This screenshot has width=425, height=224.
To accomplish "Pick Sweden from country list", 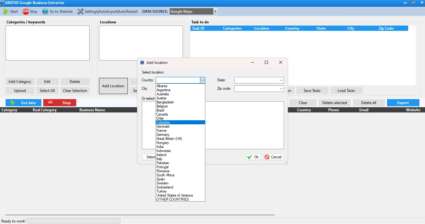I will tap(180, 183).
